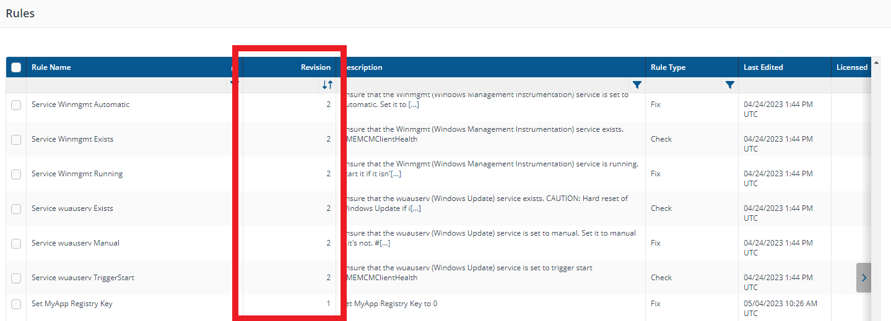Image resolution: width=891 pixels, height=321 pixels.
Task: Click the Rule Name filter funnel icon
Action: point(233,82)
